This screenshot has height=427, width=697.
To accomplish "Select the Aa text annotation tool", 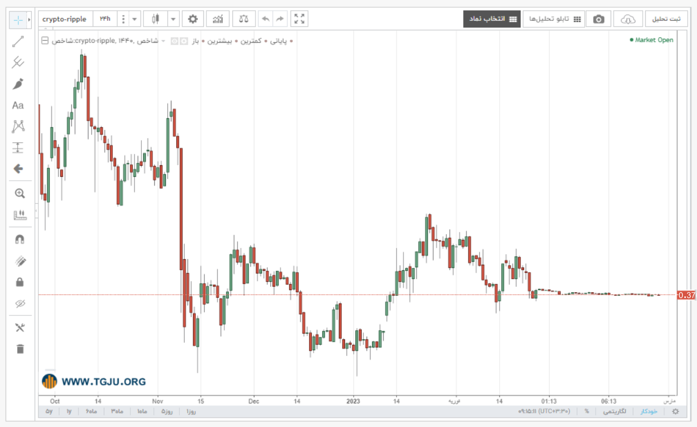I will tap(18, 105).
